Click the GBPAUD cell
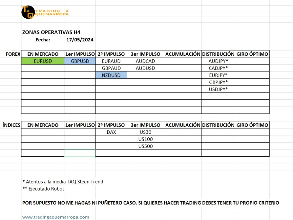 pyautogui.click(x=111, y=68)
